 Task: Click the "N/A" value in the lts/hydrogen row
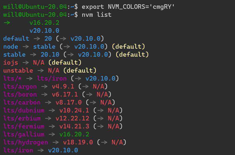[x=117, y=143]
